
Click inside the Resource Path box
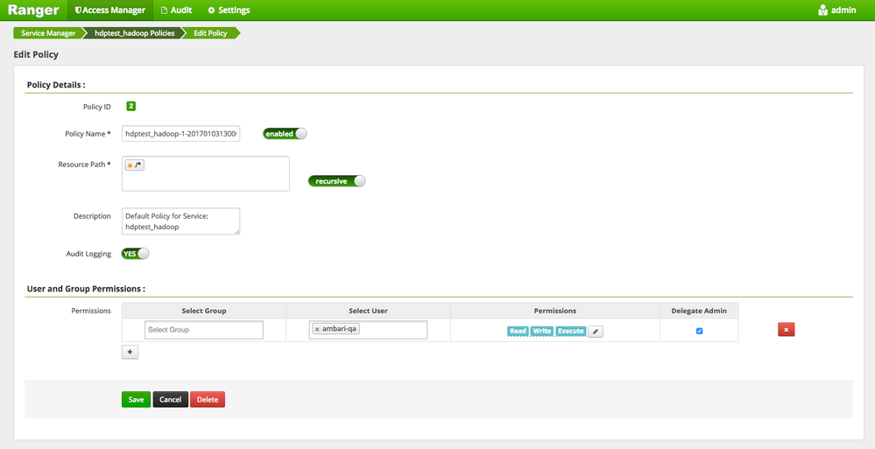(x=205, y=173)
